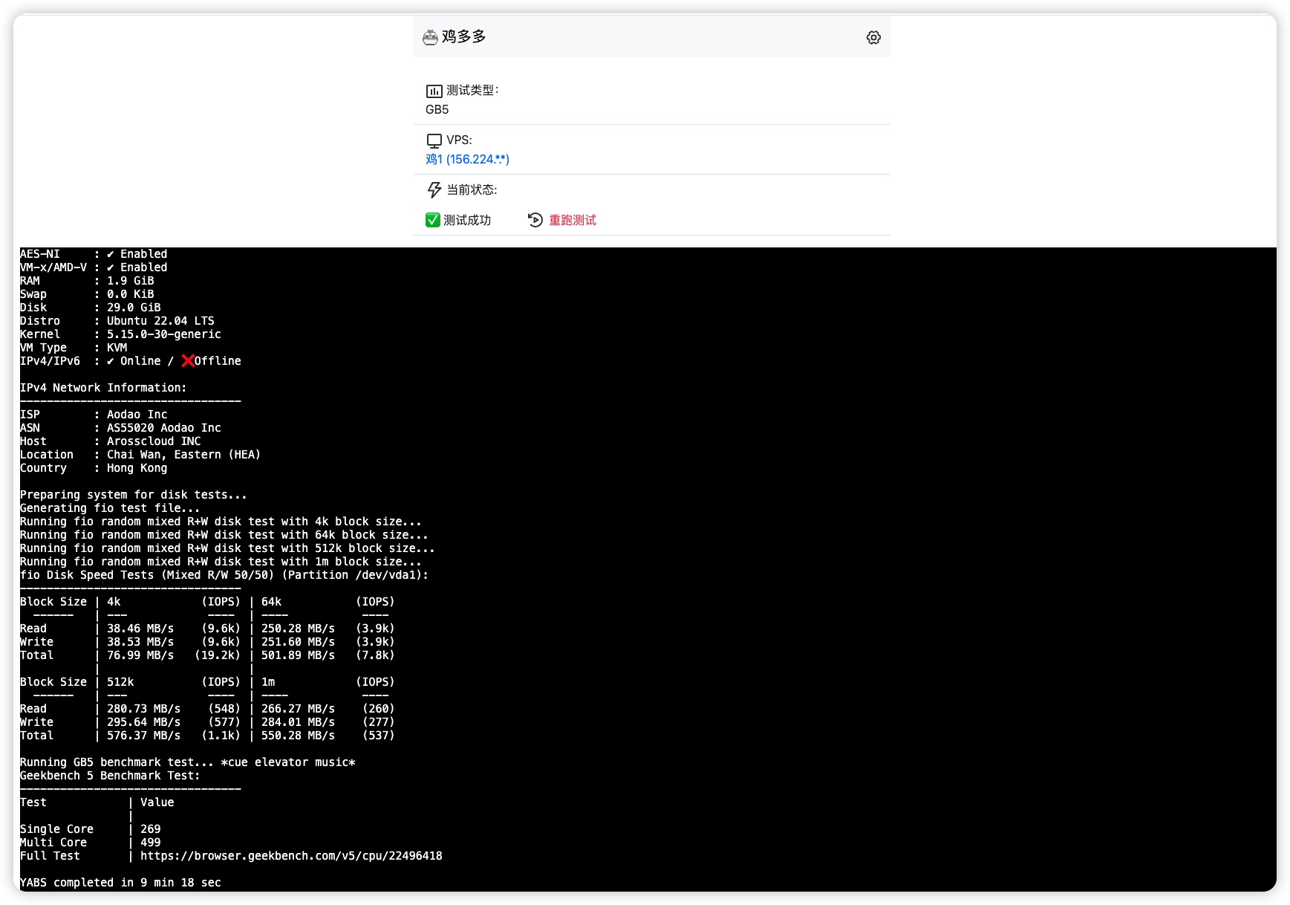Image resolution: width=1290 pixels, height=905 pixels.
Task: Click the rerun test refresh icon
Action: (535, 220)
